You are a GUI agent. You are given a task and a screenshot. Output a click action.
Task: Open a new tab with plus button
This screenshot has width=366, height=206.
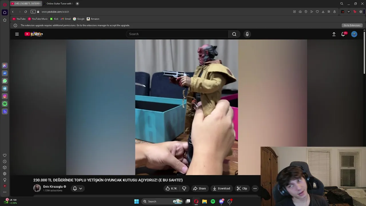tap(77, 4)
